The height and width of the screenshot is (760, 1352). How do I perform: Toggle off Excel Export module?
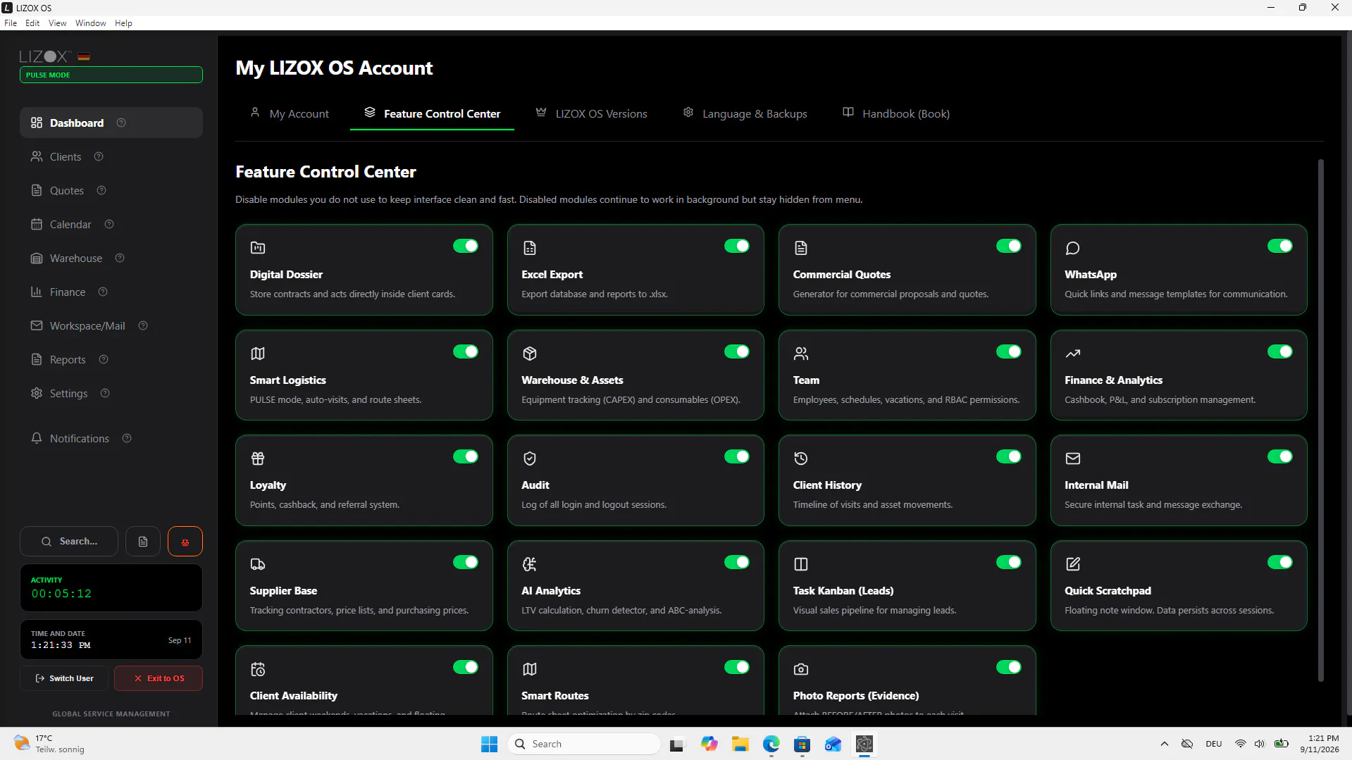click(737, 246)
